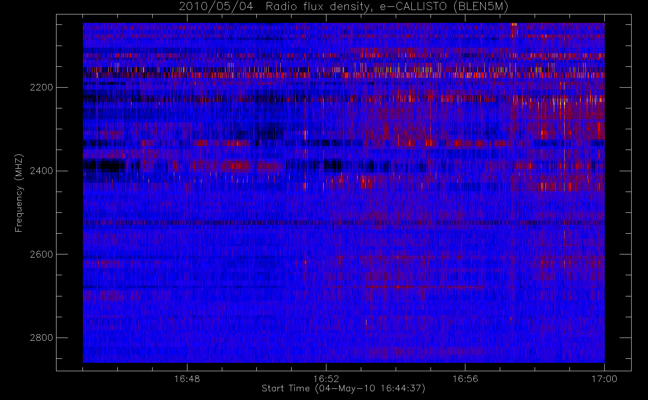Click the 16:48 time tick label
Screen dimensions: 648x400
pos(187,379)
